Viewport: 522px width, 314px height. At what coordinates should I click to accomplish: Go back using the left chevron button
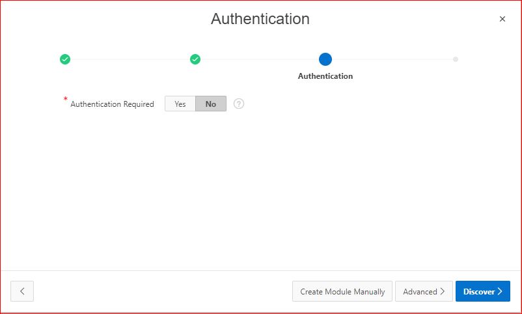click(22, 291)
